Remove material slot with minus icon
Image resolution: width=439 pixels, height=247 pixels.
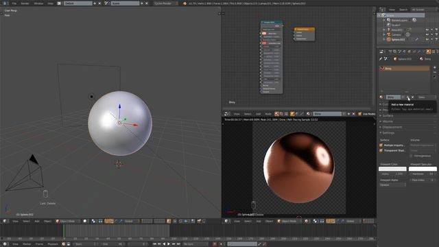[x=434, y=72]
